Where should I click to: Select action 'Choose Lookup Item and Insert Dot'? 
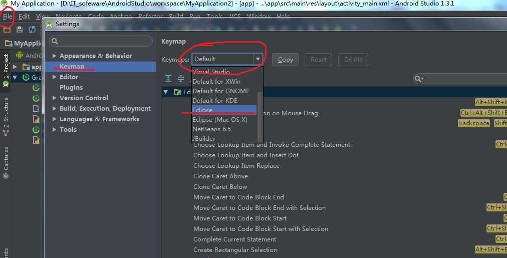pyautogui.click(x=246, y=155)
